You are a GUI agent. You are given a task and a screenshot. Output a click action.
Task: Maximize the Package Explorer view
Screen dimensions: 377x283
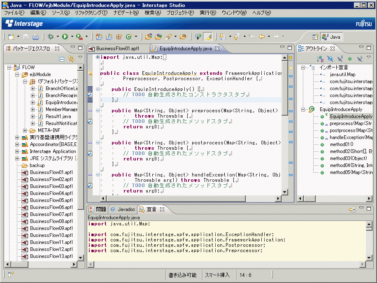pos(80,48)
